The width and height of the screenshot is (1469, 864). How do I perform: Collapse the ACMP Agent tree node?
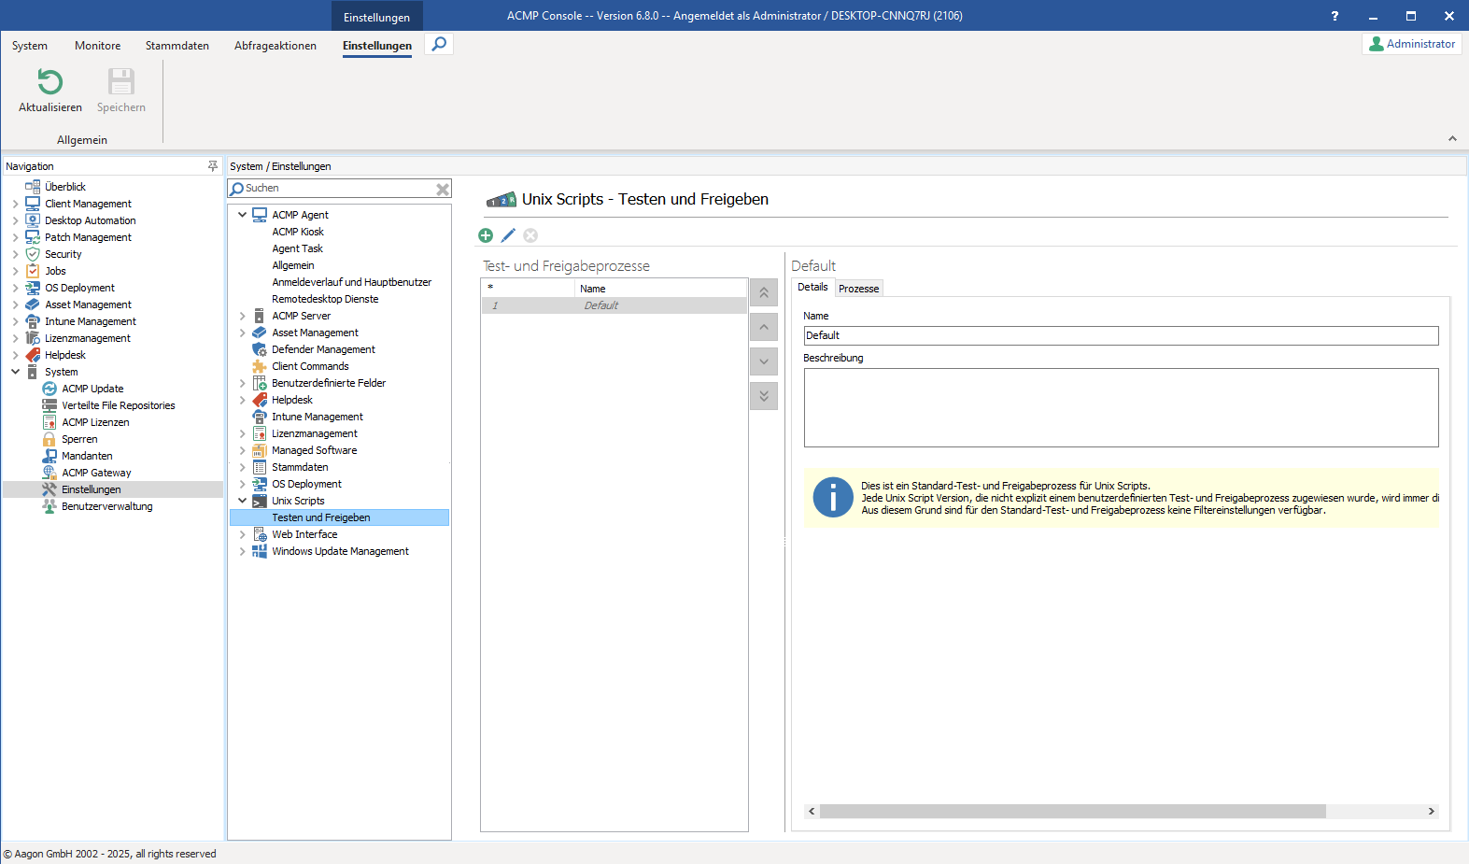243,215
